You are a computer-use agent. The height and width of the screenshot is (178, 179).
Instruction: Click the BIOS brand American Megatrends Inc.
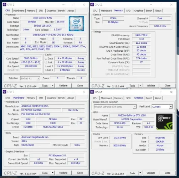53,137
